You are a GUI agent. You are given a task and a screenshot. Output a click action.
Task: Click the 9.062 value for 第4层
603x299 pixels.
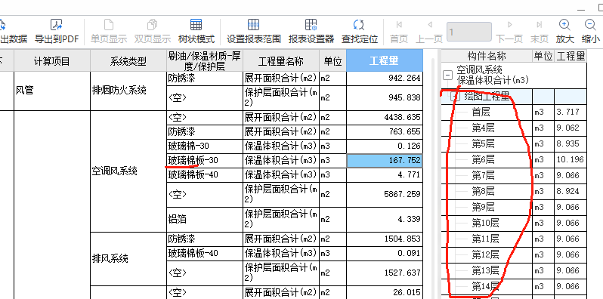pos(571,128)
